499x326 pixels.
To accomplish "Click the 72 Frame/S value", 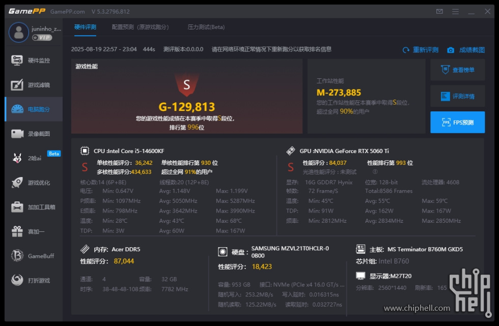I will (323, 191).
